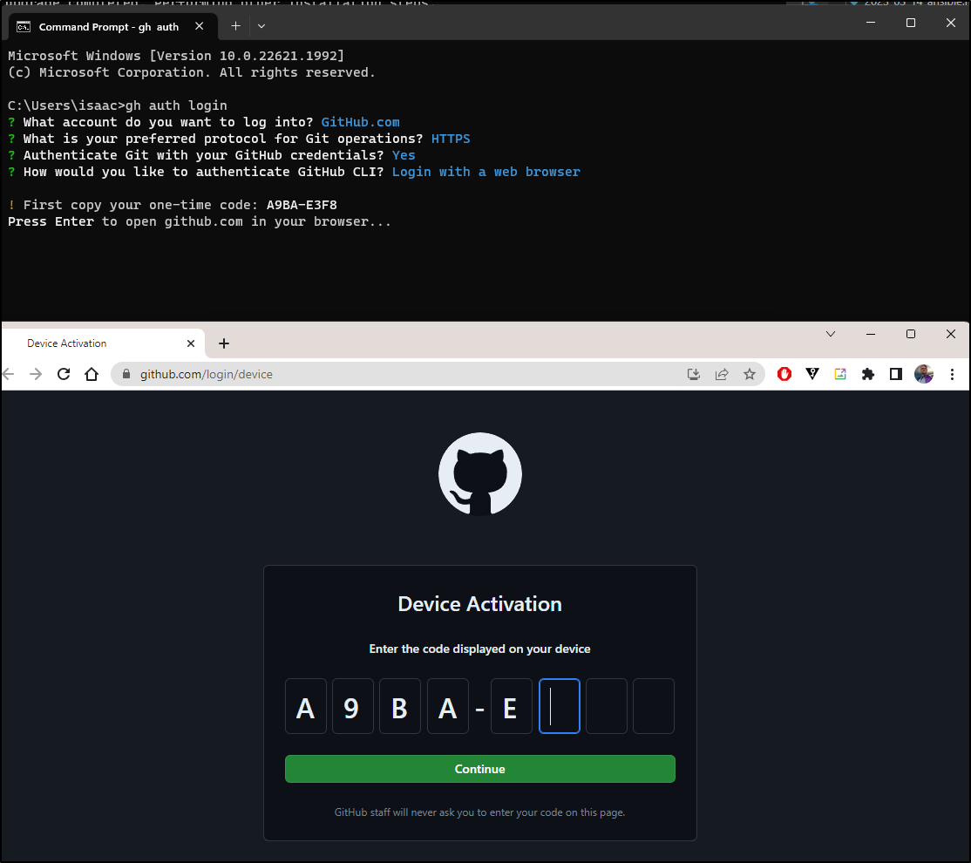Click the GitHub Octocat logo

[480, 474]
